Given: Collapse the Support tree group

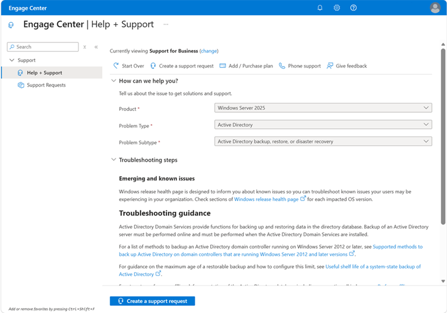Looking at the screenshot, I should [12, 60].
